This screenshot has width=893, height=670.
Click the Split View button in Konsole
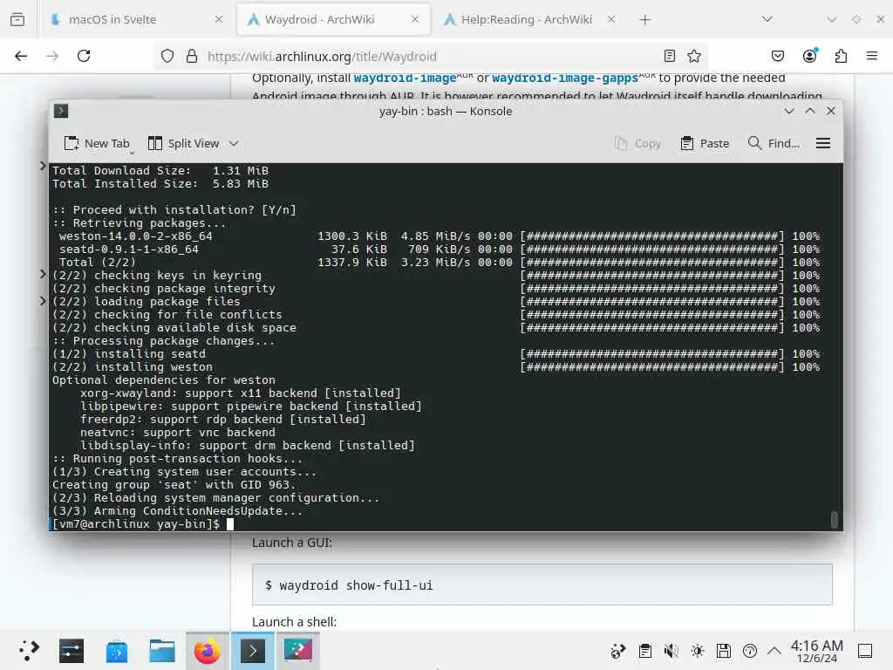183,144
